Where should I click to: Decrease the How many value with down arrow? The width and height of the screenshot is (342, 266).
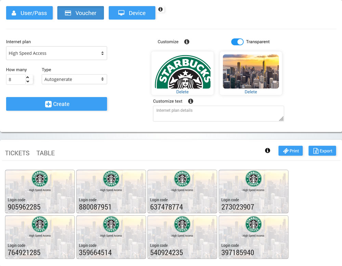click(x=28, y=82)
